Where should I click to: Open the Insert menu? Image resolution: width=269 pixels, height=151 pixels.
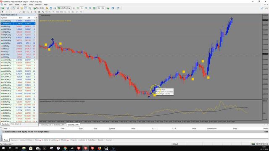pyautogui.click(x=17, y=5)
